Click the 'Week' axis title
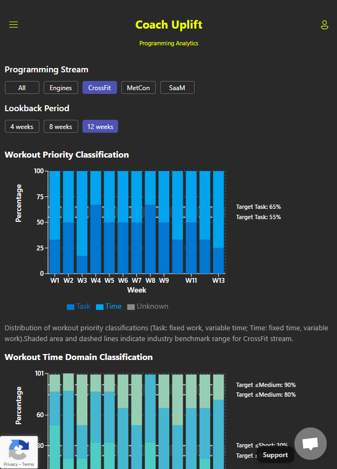 [x=136, y=290]
